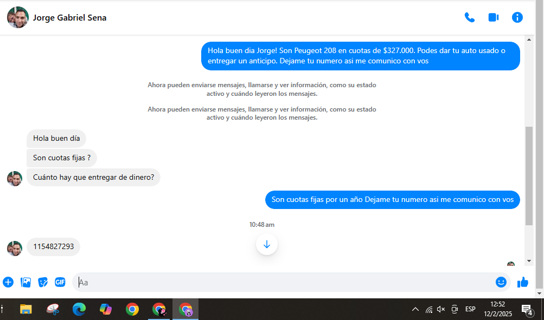
Task: Start a voice call with Jorge
Action: [470, 17]
